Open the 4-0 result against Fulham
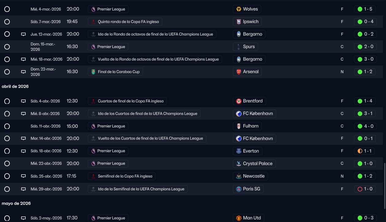 [365, 126]
